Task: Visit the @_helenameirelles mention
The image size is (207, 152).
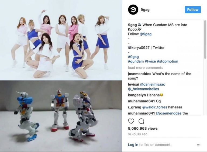Action: [143, 89]
